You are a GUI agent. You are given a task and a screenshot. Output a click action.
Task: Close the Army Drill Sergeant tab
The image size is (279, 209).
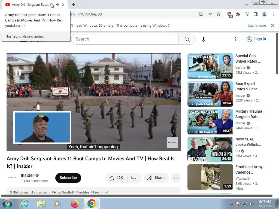click(63, 5)
